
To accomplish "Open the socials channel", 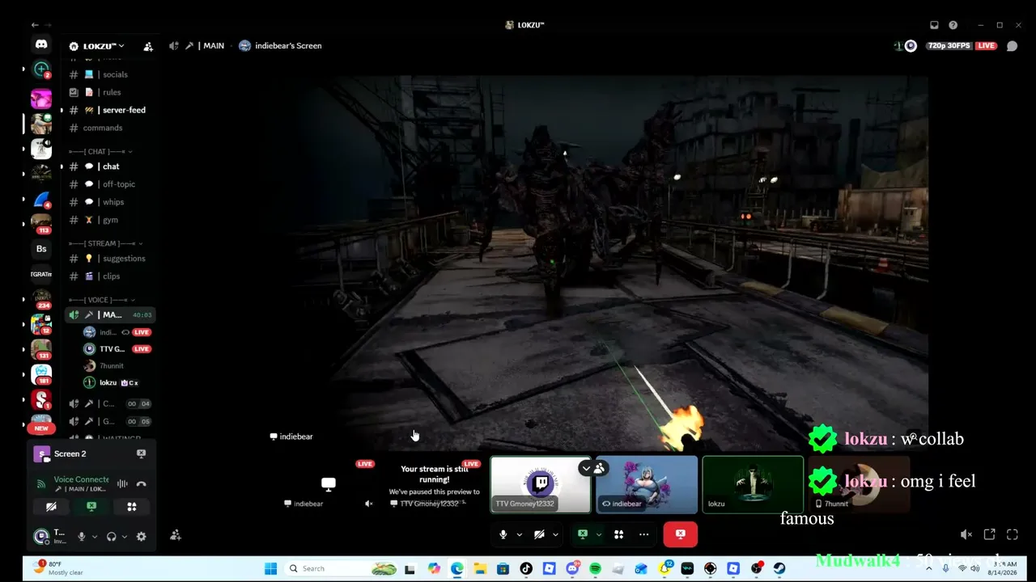I will (x=111, y=74).
